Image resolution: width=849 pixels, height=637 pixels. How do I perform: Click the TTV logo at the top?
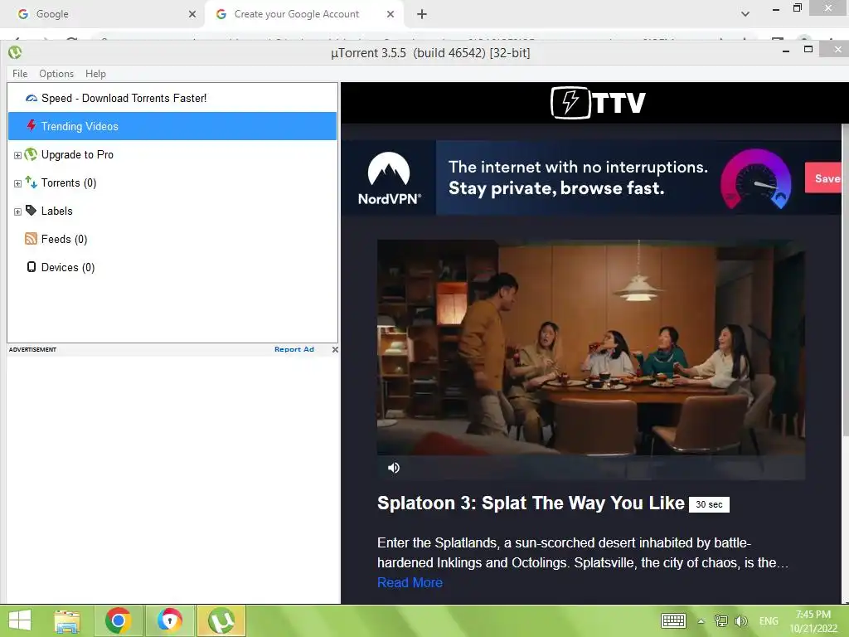[598, 102]
